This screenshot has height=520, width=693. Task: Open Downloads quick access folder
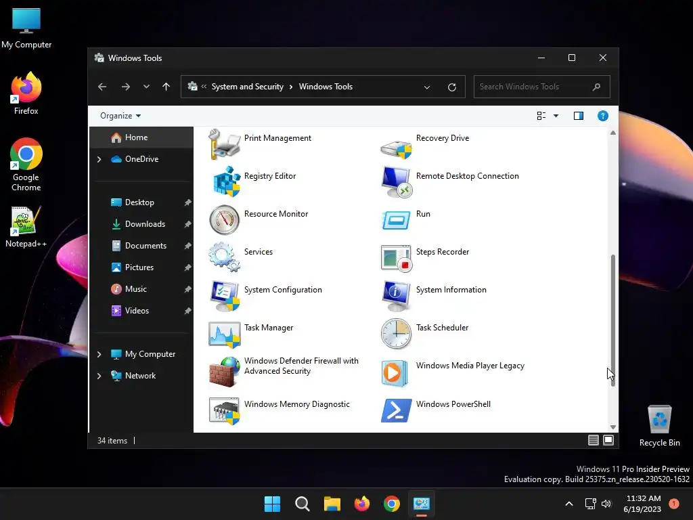pos(141,224)
